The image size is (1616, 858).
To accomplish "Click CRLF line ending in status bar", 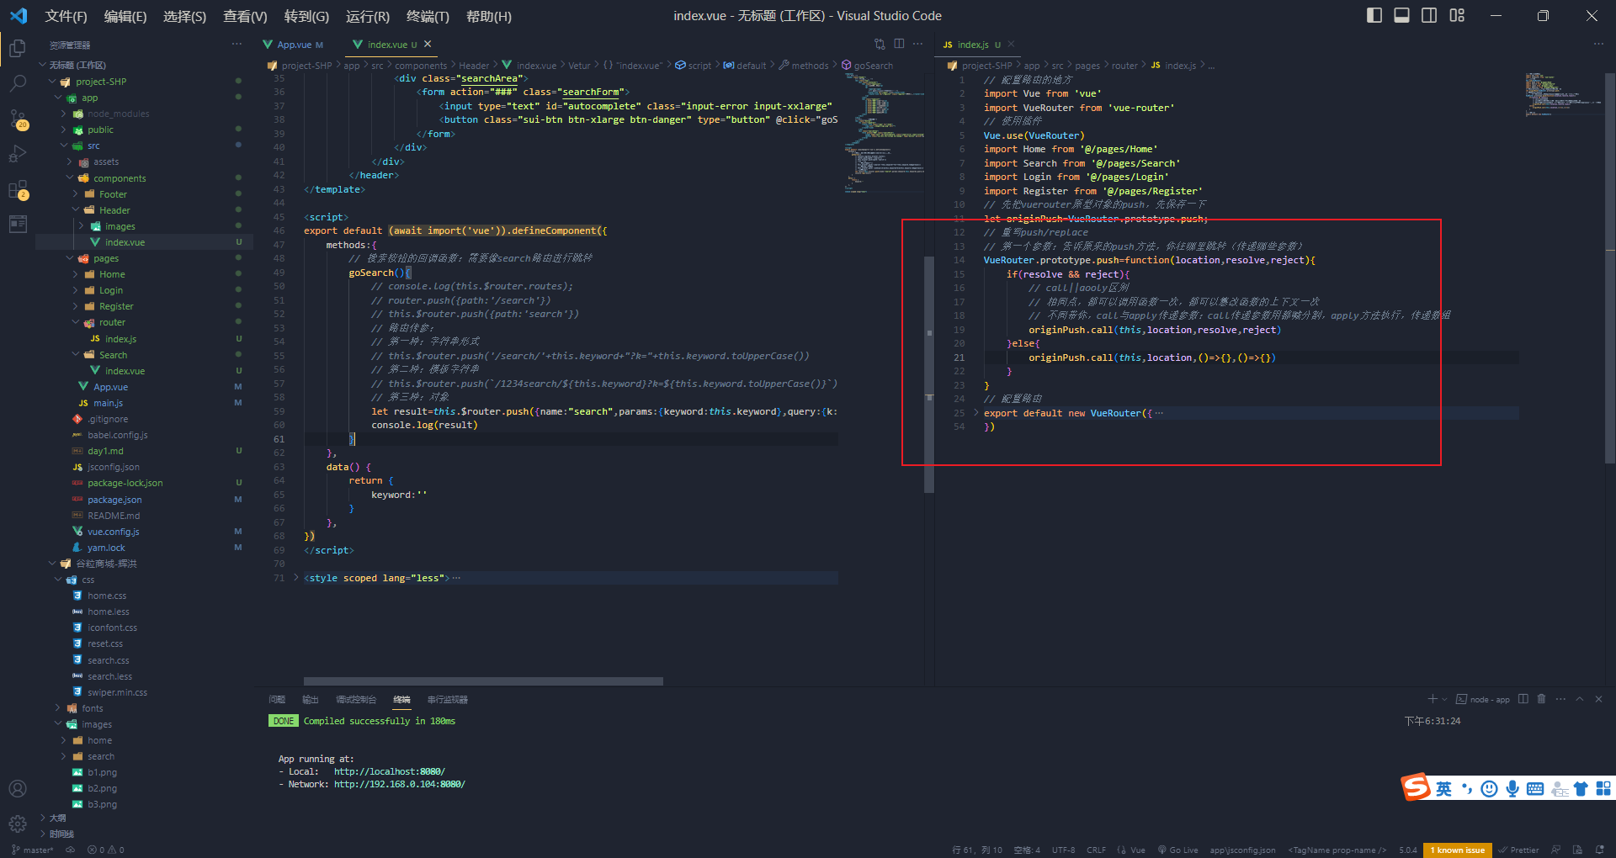I will [x=1097, y=850].
